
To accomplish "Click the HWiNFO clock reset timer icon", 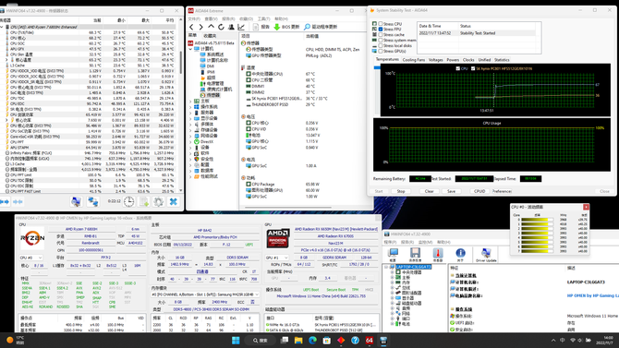I will coord(128,201).
